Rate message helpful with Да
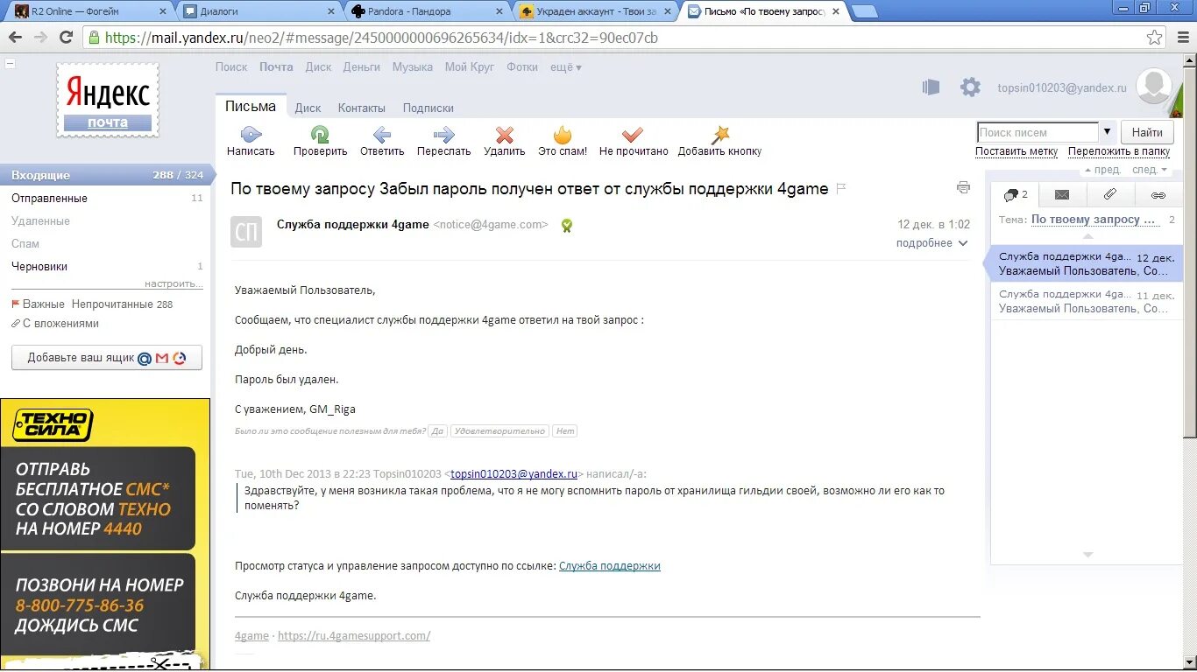Image resolution: width=1197 pixels, height=672 pixels. coord(438,431)
